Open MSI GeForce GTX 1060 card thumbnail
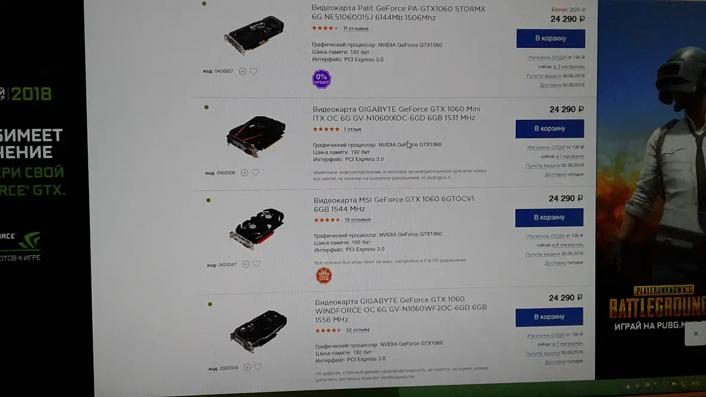The image size is (706, 397). click(x=257, y=228)
